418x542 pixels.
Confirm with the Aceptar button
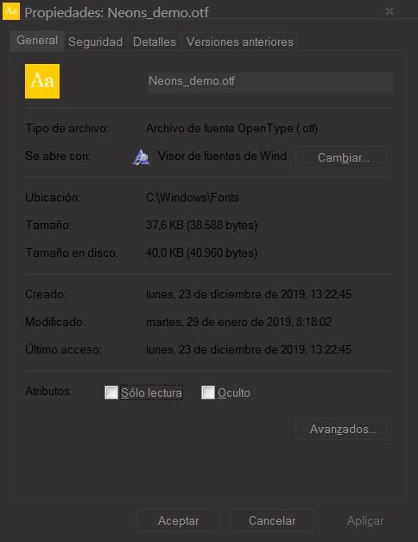tap(178, 520)
